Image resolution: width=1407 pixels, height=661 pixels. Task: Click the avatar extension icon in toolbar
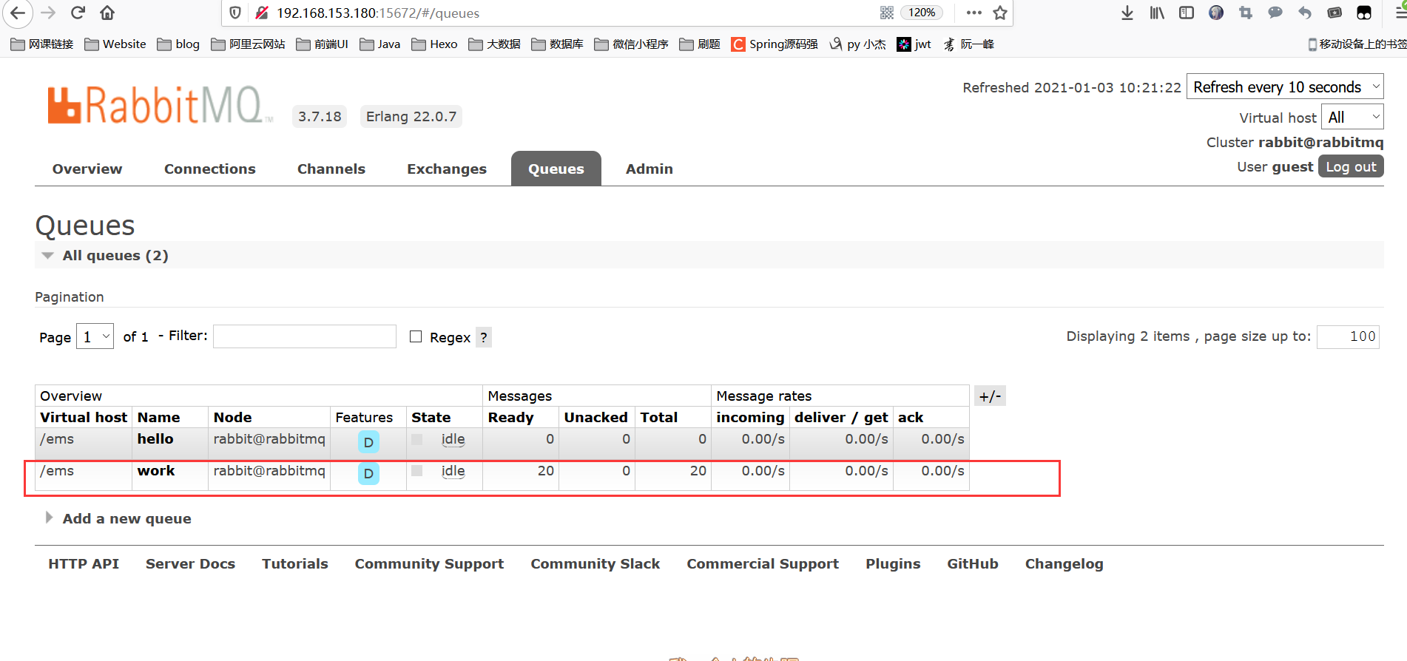[x=1216, y=13]
